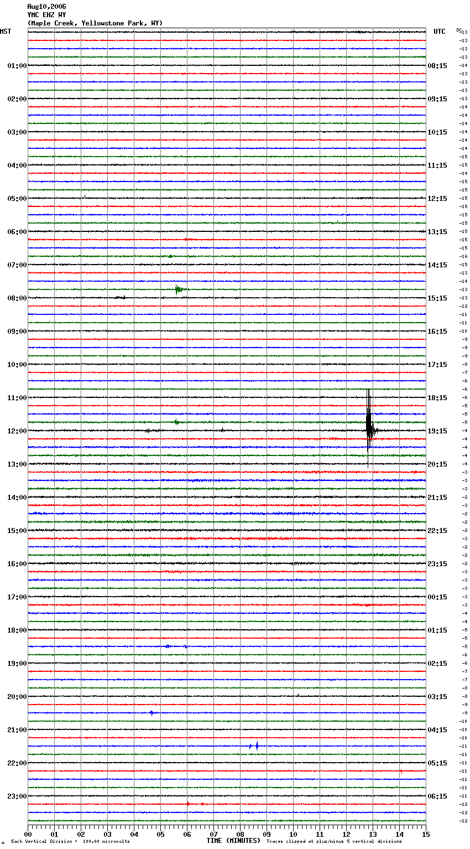The height and width of the screenshot is (849, 470).
Task: Click the 18:15 UTC time label
Action: [437, 398]
